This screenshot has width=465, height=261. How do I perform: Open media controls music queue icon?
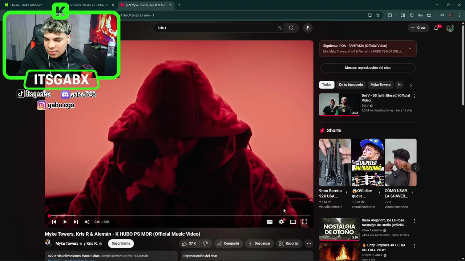(x=442, y=15)
